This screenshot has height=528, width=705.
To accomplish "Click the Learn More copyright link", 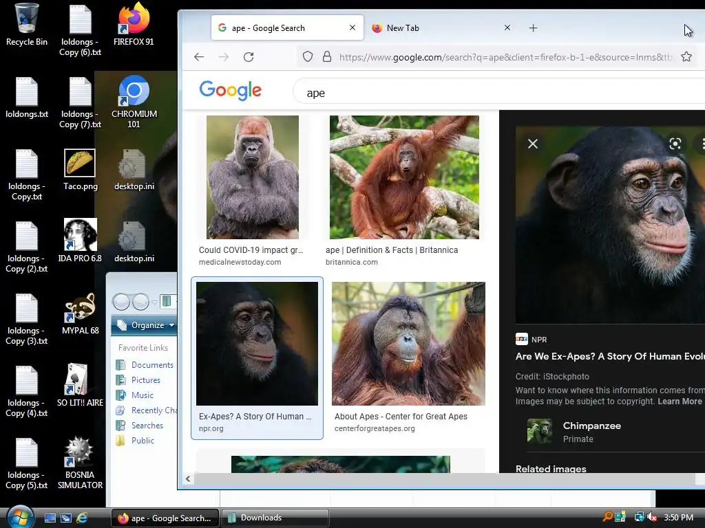I will tap(680, 401).
